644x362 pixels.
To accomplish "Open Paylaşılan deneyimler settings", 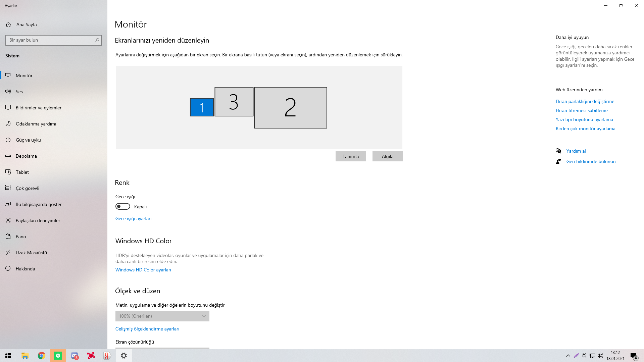I will pos(54,220).
